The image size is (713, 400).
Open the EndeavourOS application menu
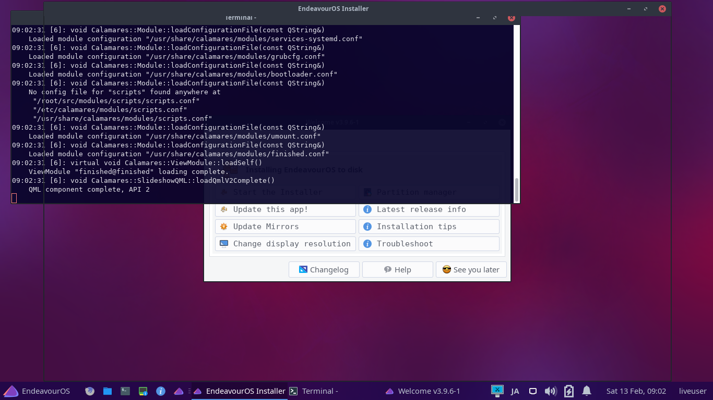pos(37,391)
